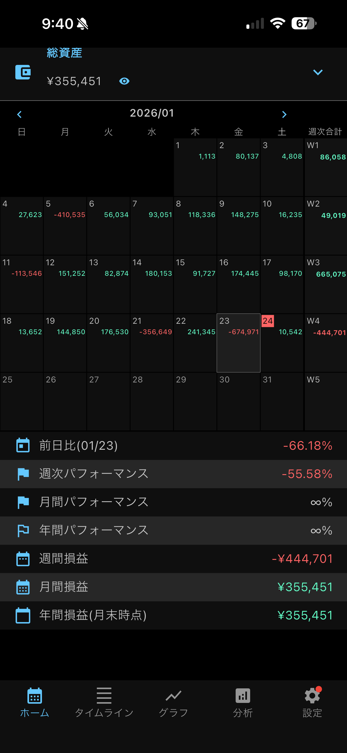Screen dimensions: 347x753
Task: Switch to the タイムライン tab
Action: point(104,702)
